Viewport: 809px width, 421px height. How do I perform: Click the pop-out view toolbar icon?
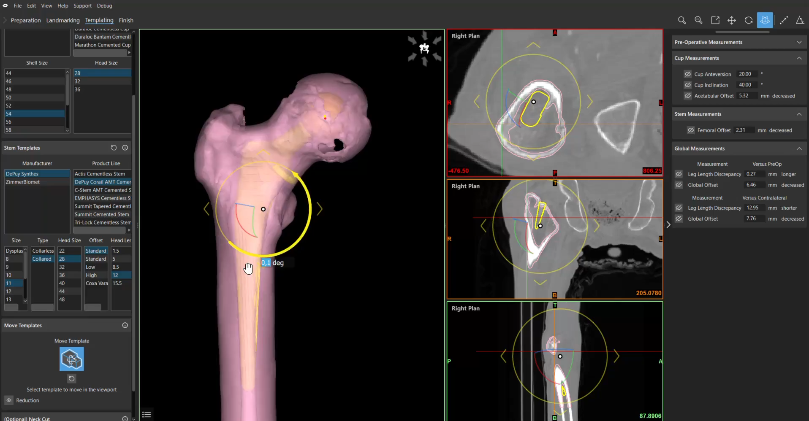tap(715, 20)
